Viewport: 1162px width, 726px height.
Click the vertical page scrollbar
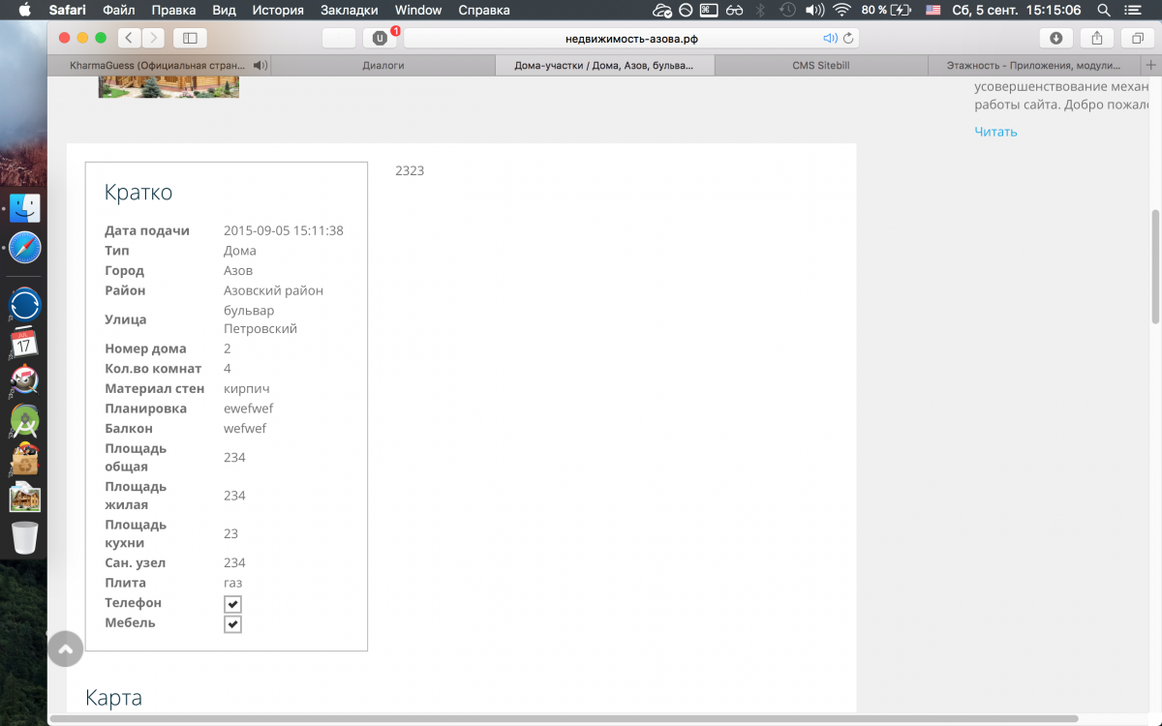point(1155,266)
